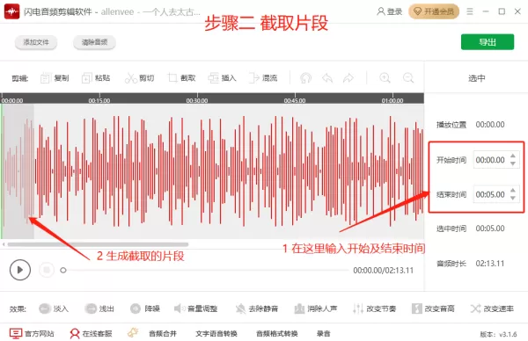Click the Become Member (开通会员) button
The image size is (528, 341).
tap(434, 11)
